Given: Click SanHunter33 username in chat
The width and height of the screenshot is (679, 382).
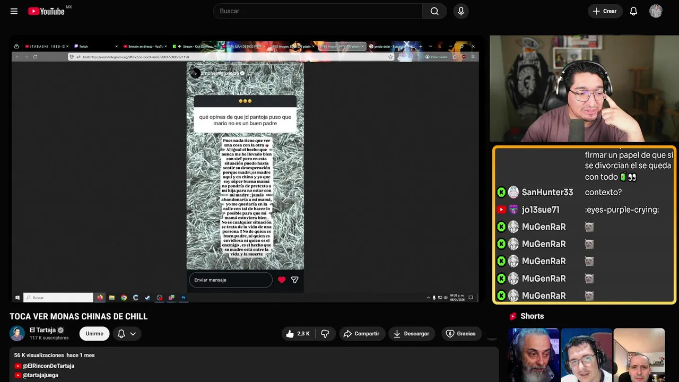Looking at the screenshot, I should (547, 192).
